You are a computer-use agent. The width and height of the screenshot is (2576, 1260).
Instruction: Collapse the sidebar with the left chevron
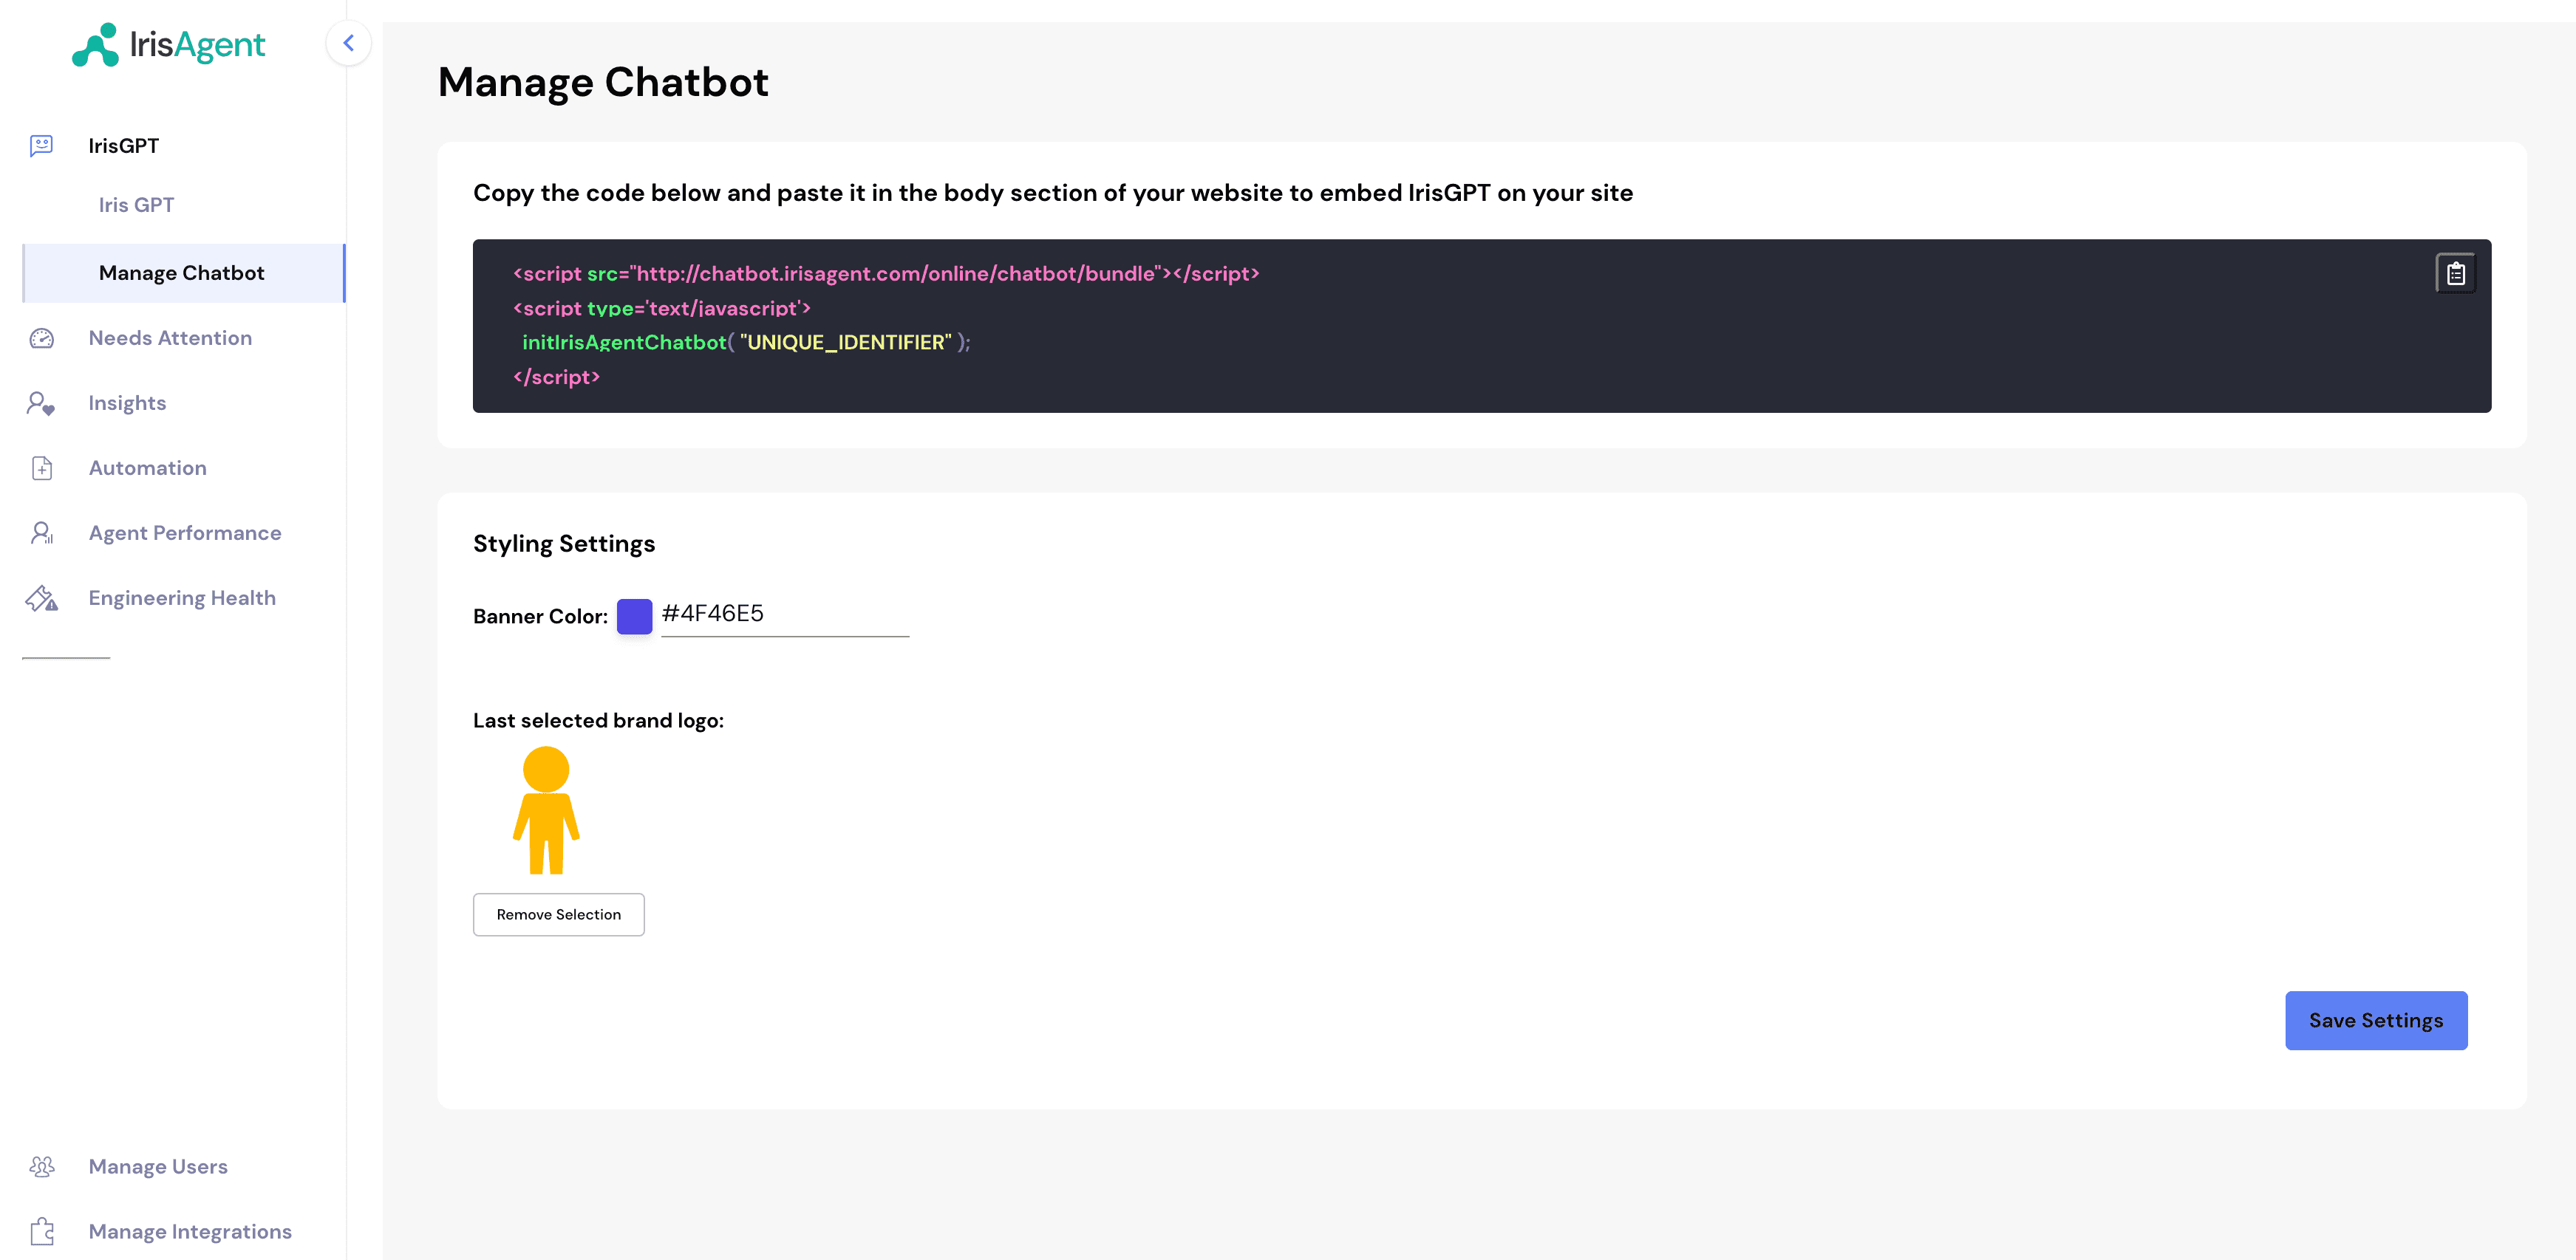349,43
